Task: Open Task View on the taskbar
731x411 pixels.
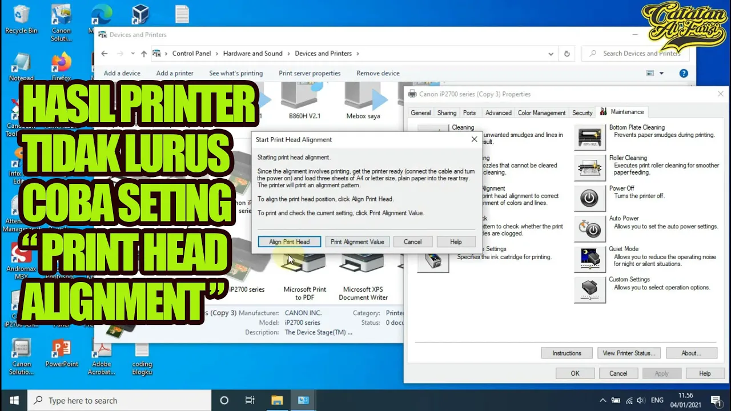Action: (x=250, y=400)
